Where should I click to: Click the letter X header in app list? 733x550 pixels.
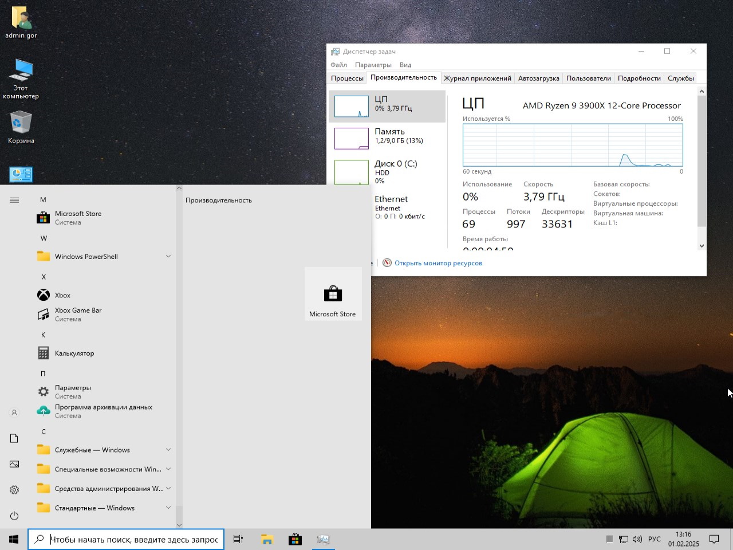(44, 277)
